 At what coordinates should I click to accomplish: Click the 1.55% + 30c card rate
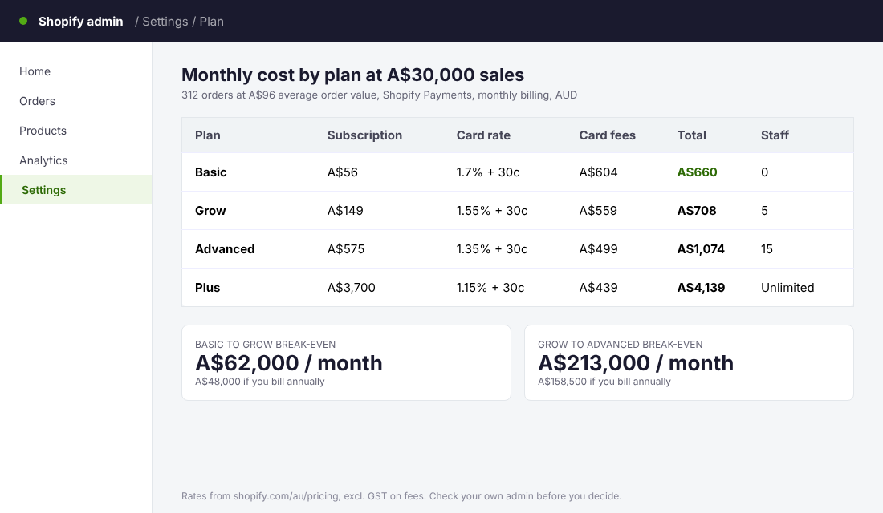tap(491, 210)
